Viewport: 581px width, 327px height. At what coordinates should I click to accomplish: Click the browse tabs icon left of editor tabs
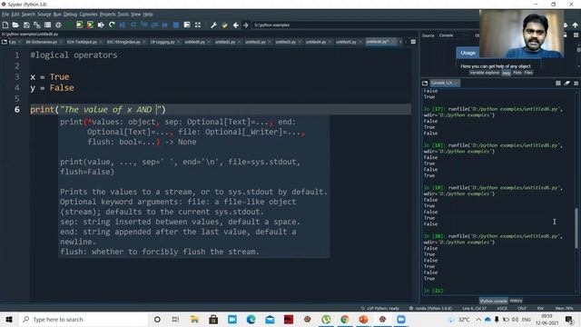point(4,42)
